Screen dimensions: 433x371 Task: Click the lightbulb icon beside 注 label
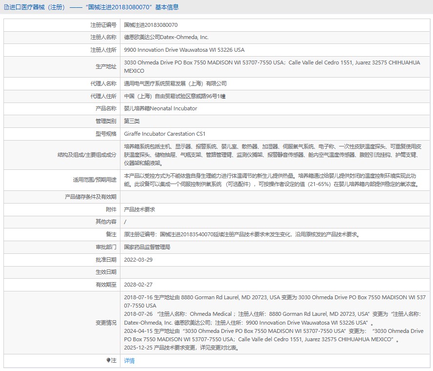click(109, 361)
